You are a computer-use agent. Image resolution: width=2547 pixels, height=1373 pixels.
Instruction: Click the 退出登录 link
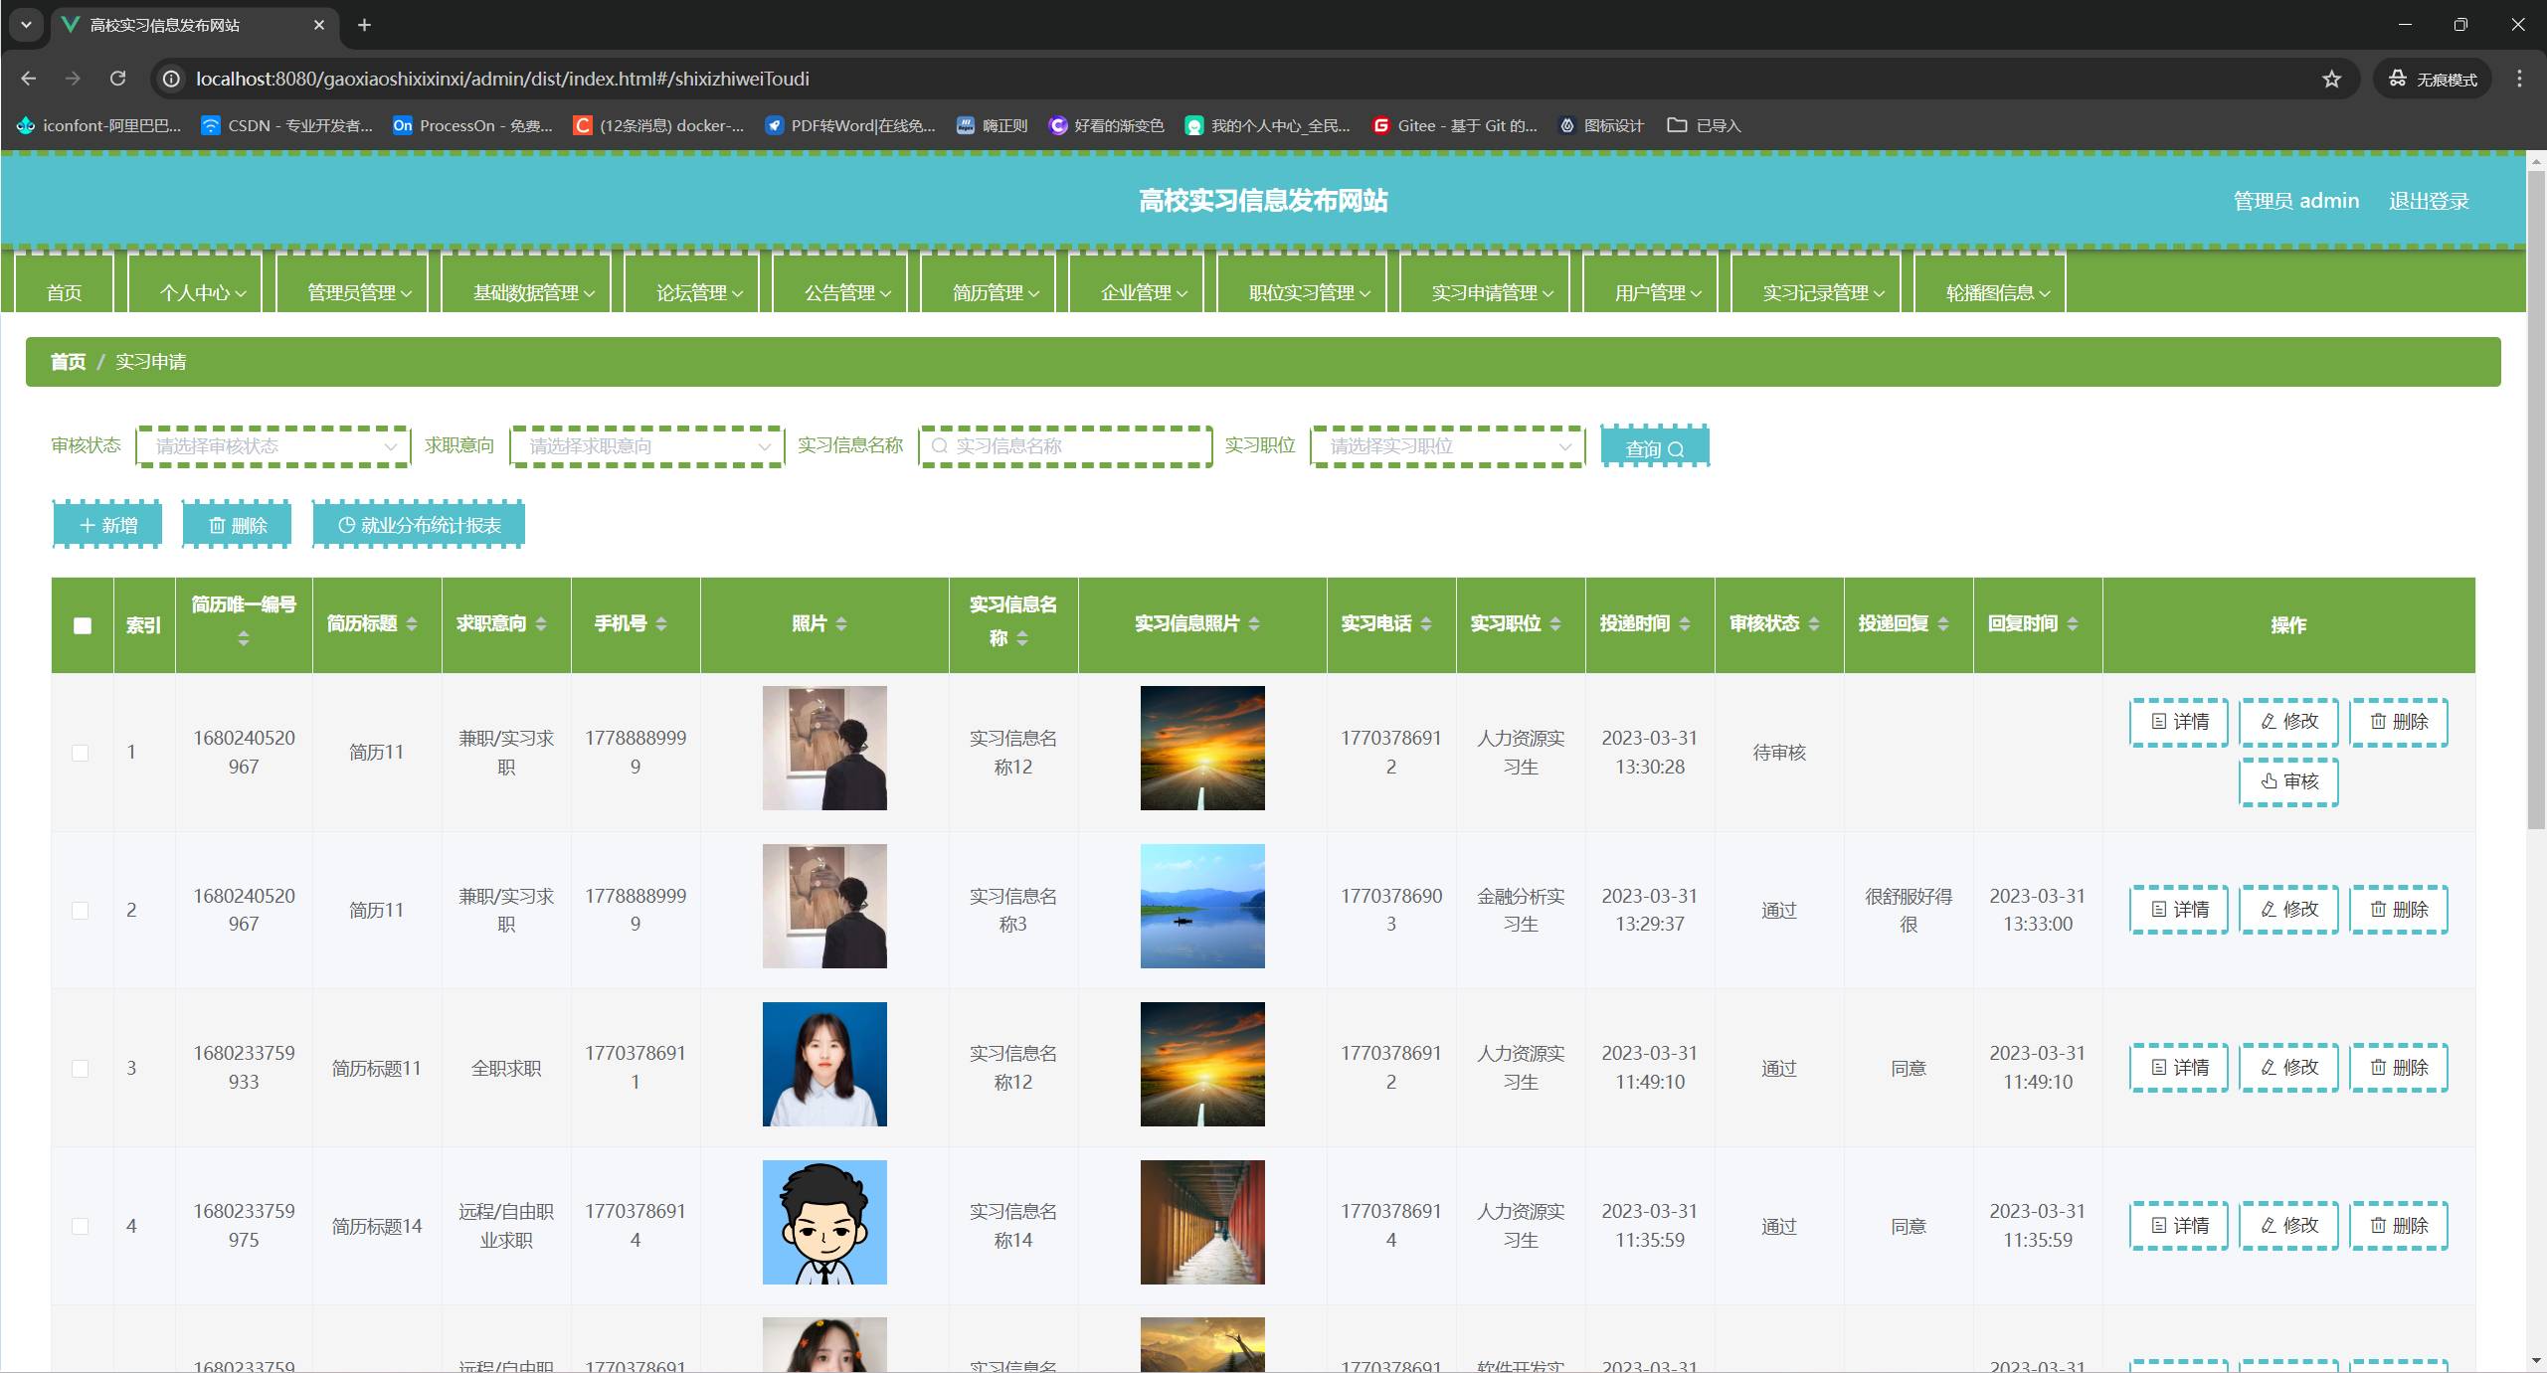pos(2428,201)
